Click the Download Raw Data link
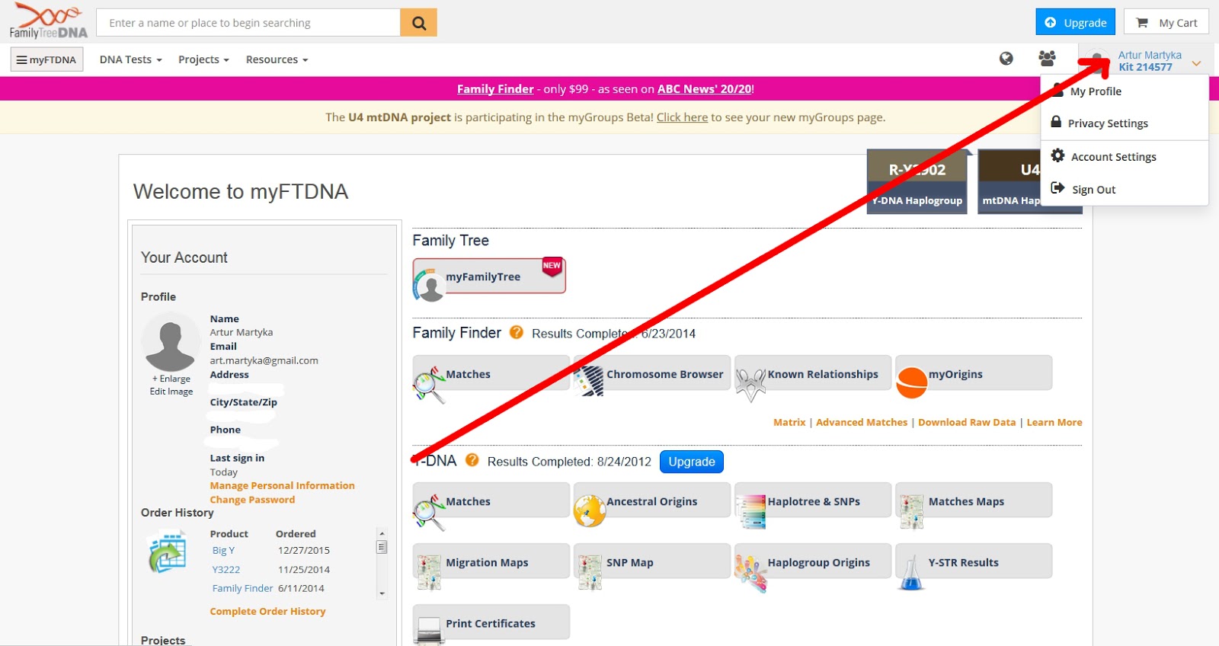1219x646 pixels. (x=967, y=422)
